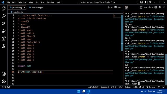Screen dimensions: 167x94
Task: Click the editor vertical scrollbar
Action: click(x=122, y=33)
